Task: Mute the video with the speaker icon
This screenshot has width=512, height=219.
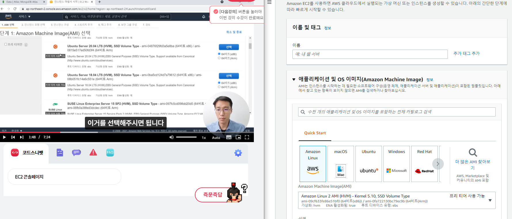Action: tap(172, 137)
